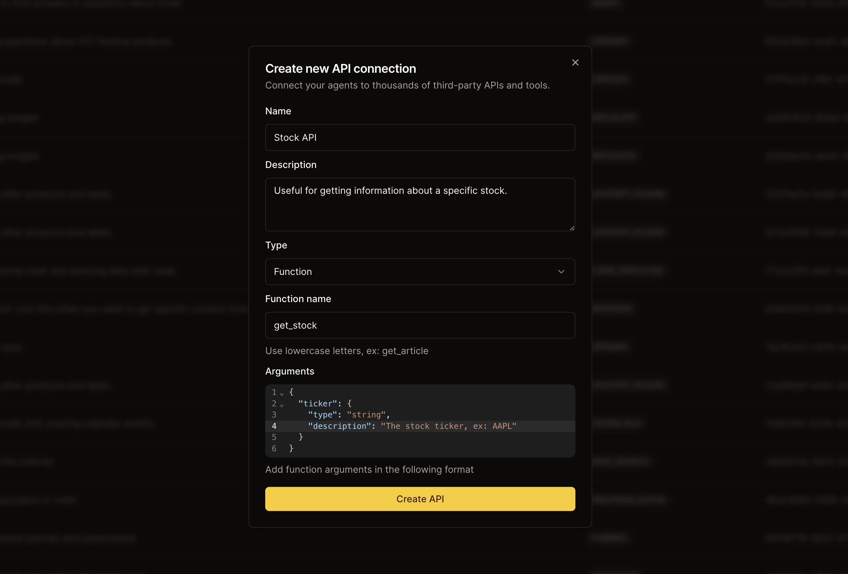848x574 pixels.
Task: Click the Function name field with get_stock
Action: (420, 325)
